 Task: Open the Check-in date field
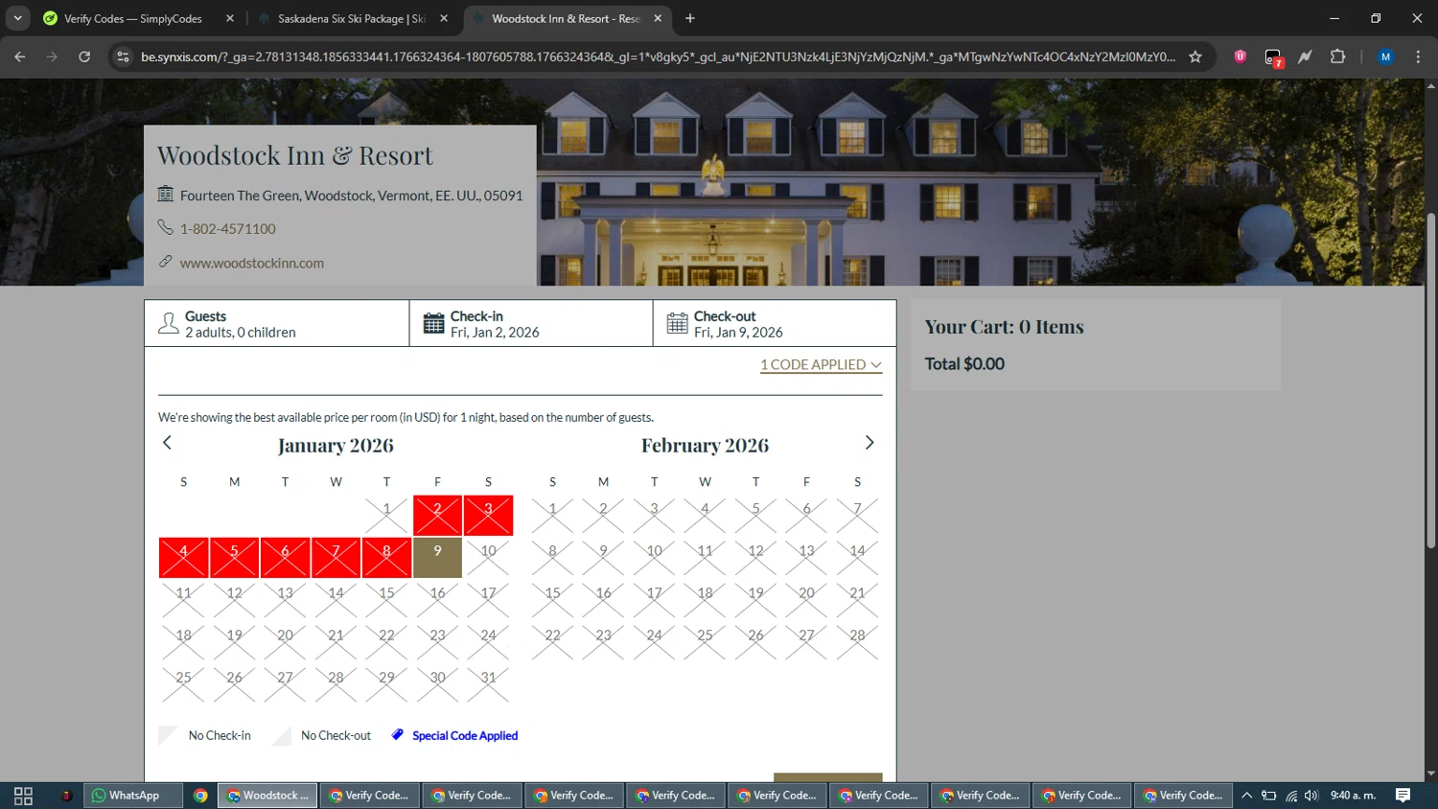click(531, 324)
